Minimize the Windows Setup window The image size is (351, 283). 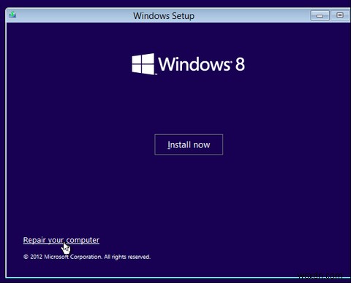click(x=320, y=16)
